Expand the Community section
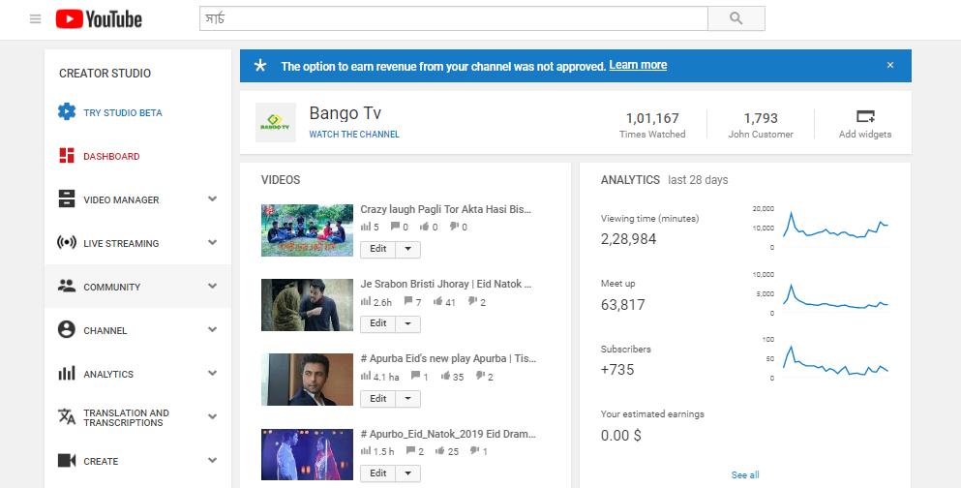The image size is (961, 488). point(212,286)
